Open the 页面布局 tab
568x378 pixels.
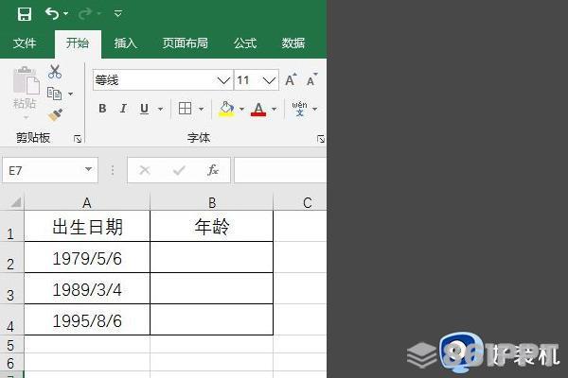click(x=186, y=43)
